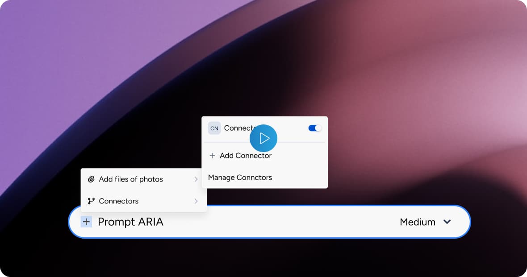Expand chevron on the Connectors row

pyautogui.click(x=196, y=201)
